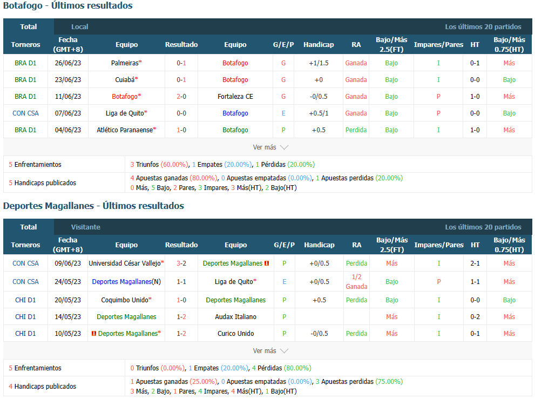This screenshot has height=399, width=535.
Task: Click the date 26/06/23
Action: [x=68, y=63]
